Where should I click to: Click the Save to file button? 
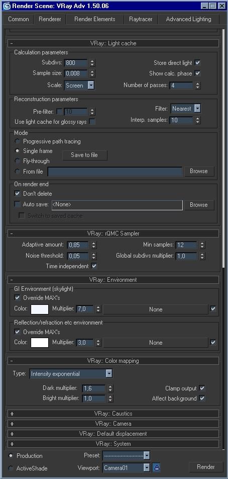(84, 155)
